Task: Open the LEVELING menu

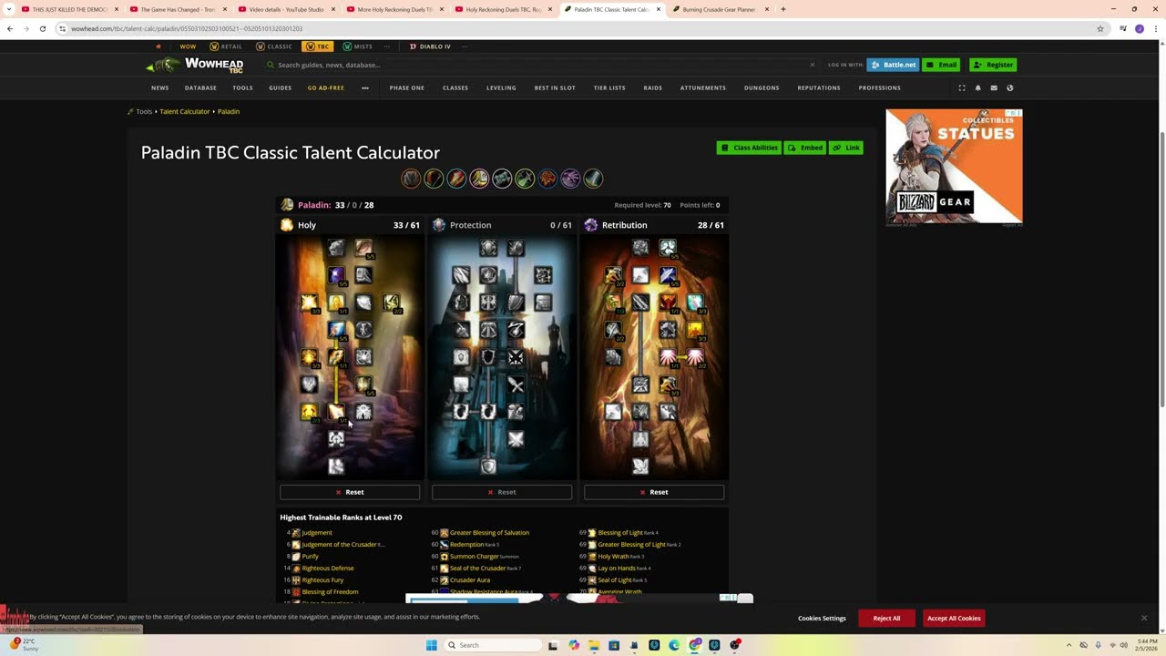Action: 501,88
